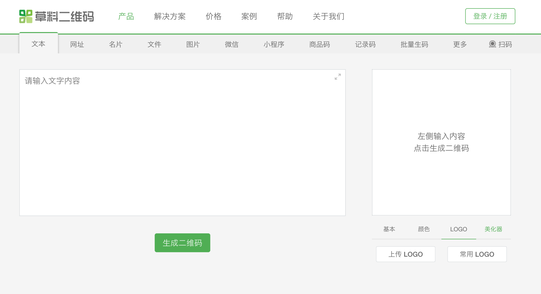
Task: Select the LOGO settings tab
Action: 459,229
